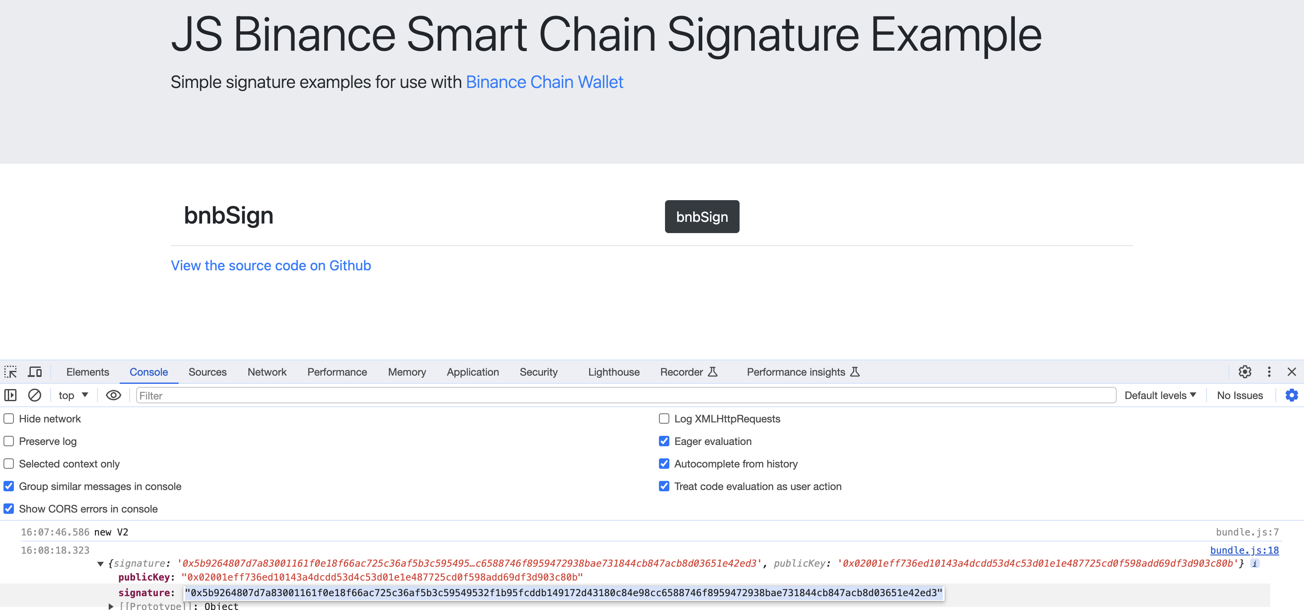Image resolution: width=1304 pixels, height=610 pixels.
Task: Open DevTools settings gear icon
Action: 1245,372
